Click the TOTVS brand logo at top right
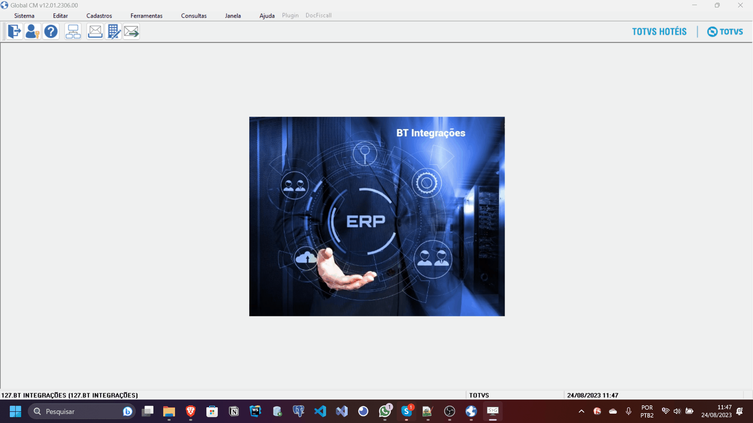 tap(725, 32)
